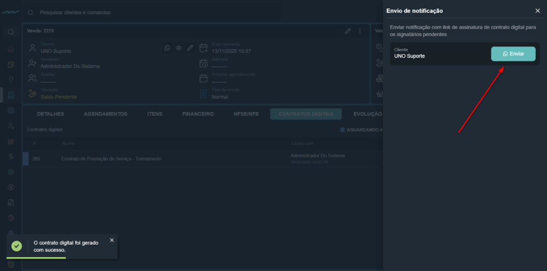Viewport: 547px width, 271px height.
Task: Select the Contratos Digitais tab
Action: (x=306, y=114)
